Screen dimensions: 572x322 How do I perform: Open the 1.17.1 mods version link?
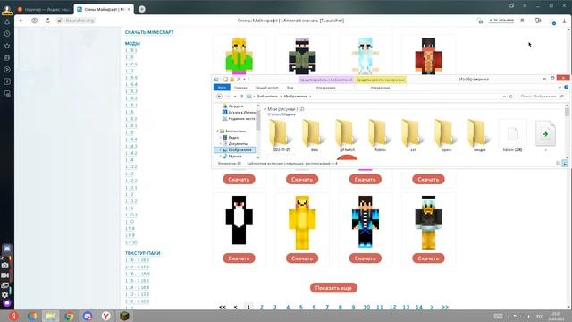pyautogui.click(x=130, y=64)
